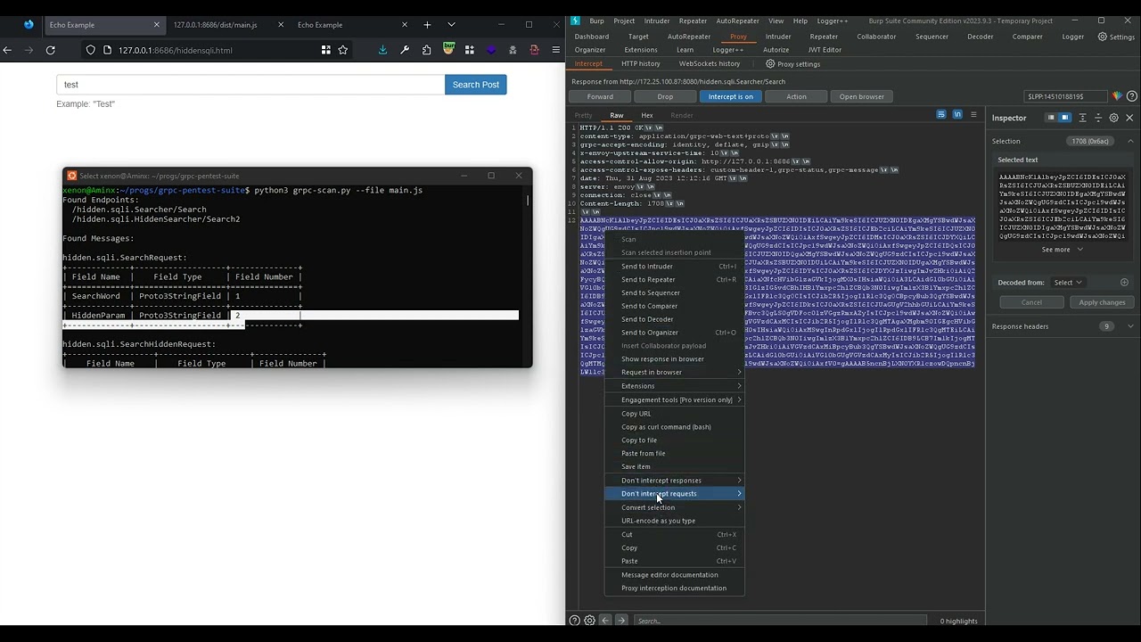Expand Convert selection submenu
Image resolution: width=1141 pixels, height=642 pixels.
674,507
